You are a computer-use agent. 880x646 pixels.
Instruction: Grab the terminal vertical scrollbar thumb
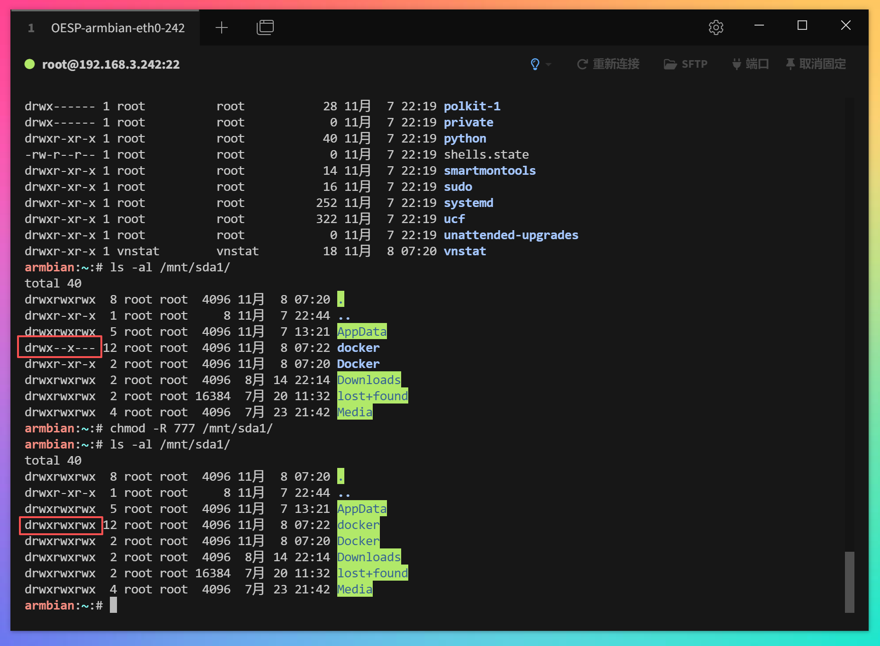(x=849, y=582)
